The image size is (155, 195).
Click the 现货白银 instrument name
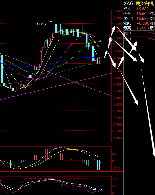click(145, 4)
